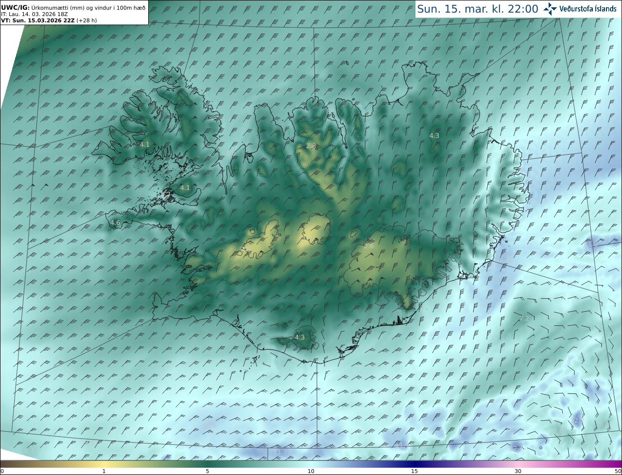Click the 50 label on the color scale
This screenshot has width=622, height=475.
pos(618,471)
